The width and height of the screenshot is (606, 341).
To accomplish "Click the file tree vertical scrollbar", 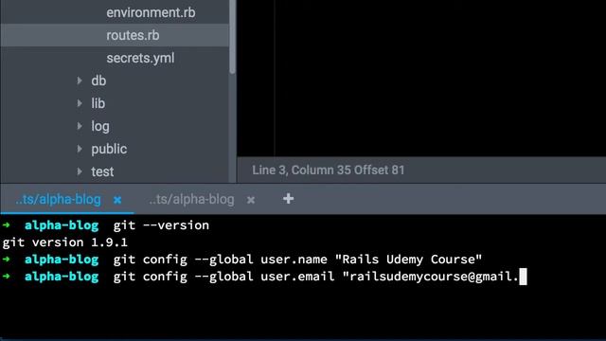I will (x=232, y=37).
